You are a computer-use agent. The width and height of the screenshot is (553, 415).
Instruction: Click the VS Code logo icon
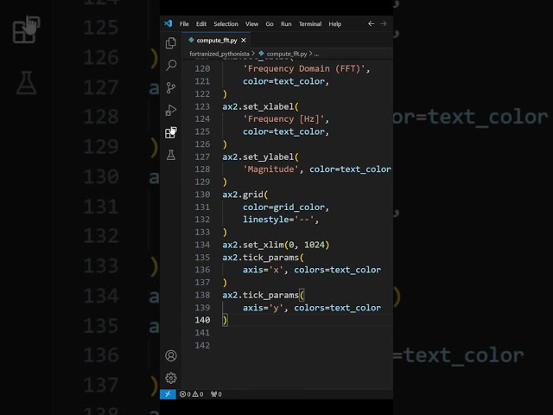point(168,23)
